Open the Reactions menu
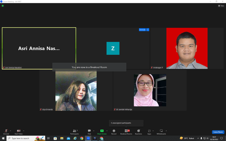Viewport: 226px width, 141px height. [138, 131]
